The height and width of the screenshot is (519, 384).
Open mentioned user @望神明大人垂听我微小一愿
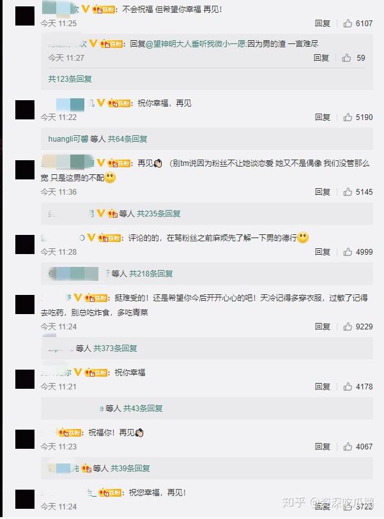click(x=196, y=43)
